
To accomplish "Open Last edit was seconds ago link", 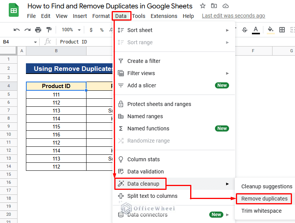I will 234,16.
